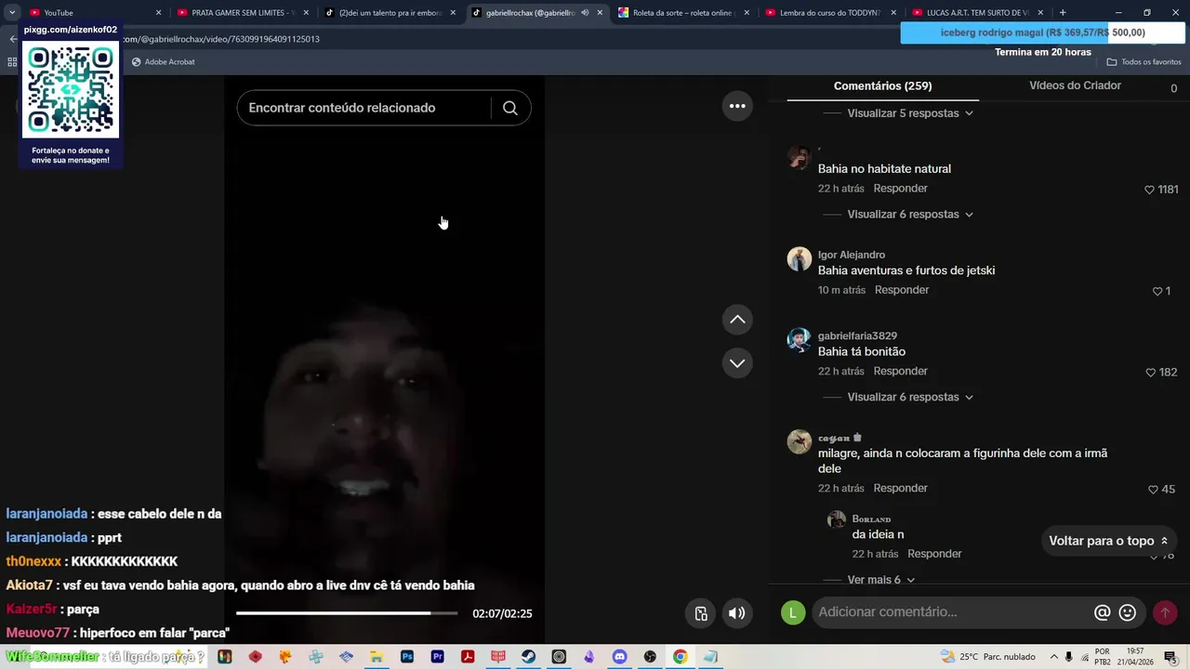This screenshot has height=669, width=1190.
Task: Open Google Chrome from the taskbar
Action: click(681, 657)
